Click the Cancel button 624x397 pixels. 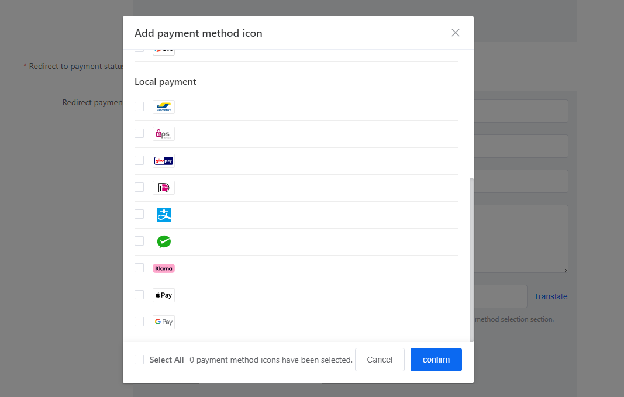(x=380, y=360)
